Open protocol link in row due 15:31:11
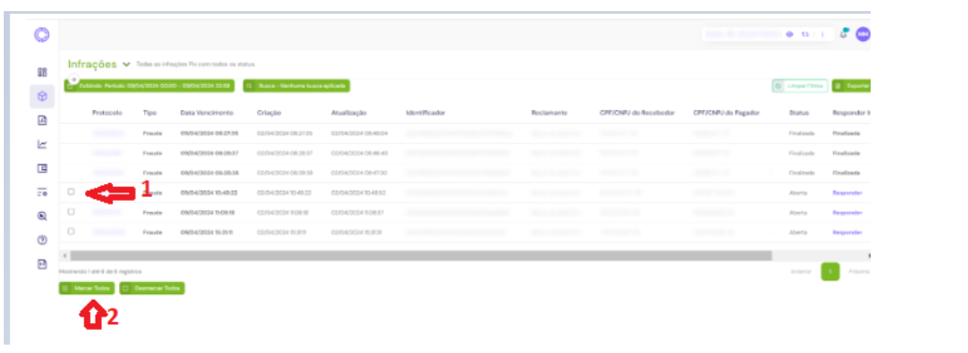968x353 pixels. (x=108, y=233)
